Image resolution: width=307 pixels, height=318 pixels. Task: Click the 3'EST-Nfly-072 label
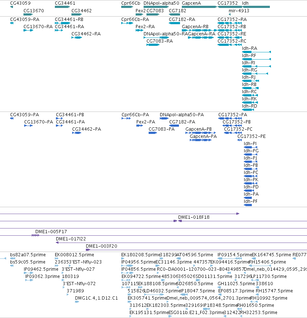pyautogui.click(x=79, y=283)
